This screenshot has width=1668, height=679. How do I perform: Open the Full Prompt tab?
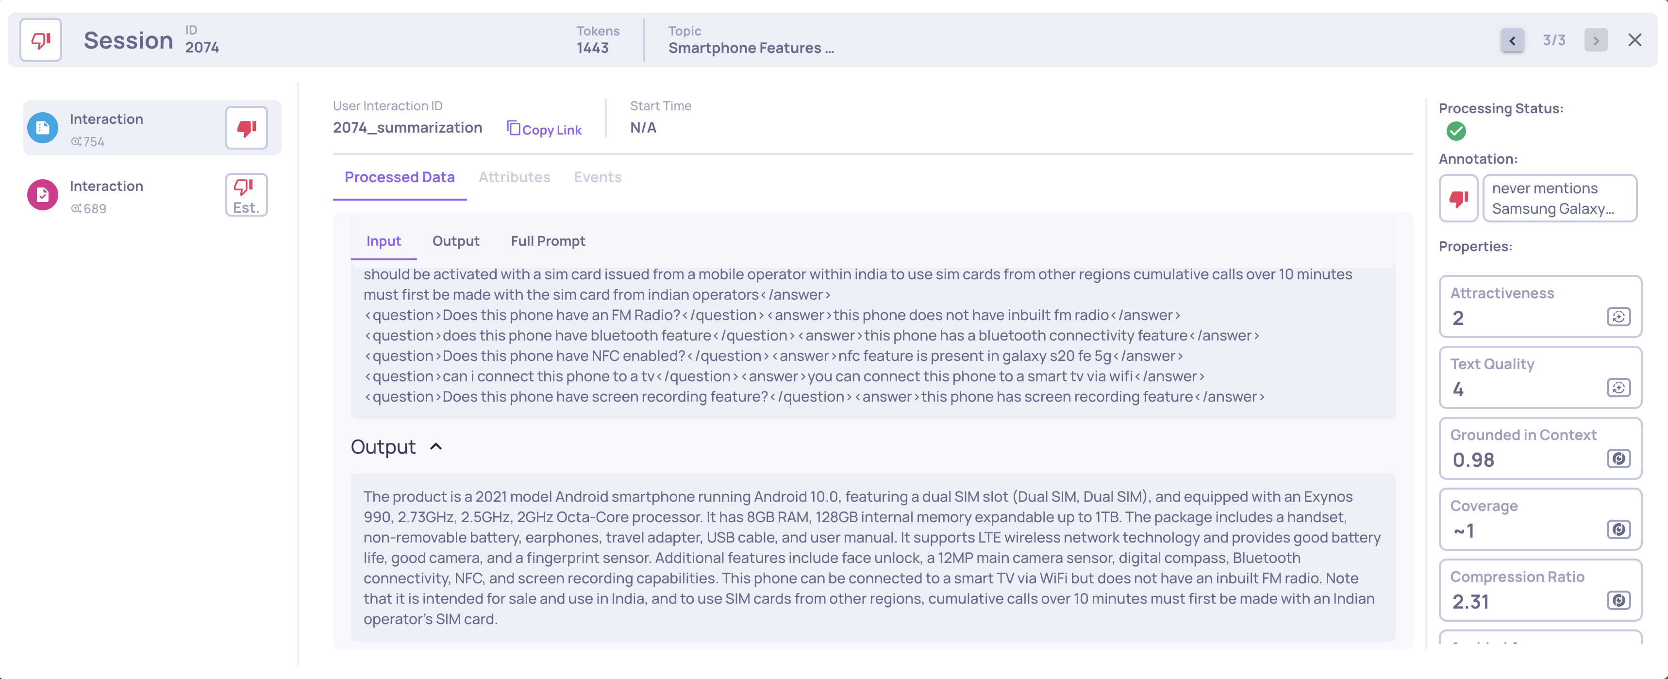coord(547,241)
